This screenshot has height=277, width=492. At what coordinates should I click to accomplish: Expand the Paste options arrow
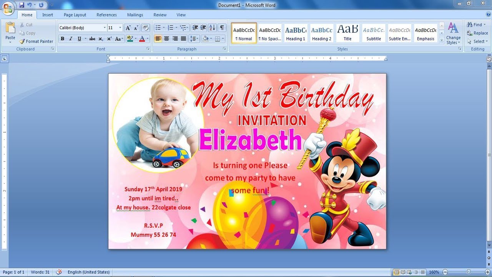point(10,42)
